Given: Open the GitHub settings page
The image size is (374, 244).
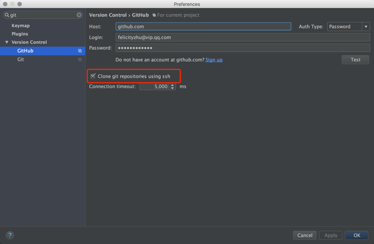Looking at the screenshot, I should click(x=43, y=51).
